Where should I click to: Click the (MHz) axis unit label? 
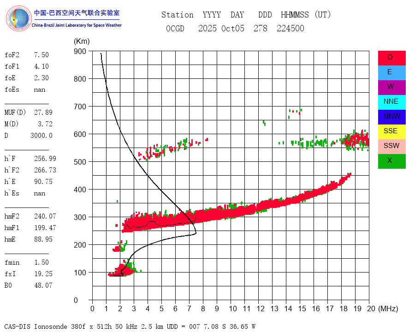[x=388, y=308]
